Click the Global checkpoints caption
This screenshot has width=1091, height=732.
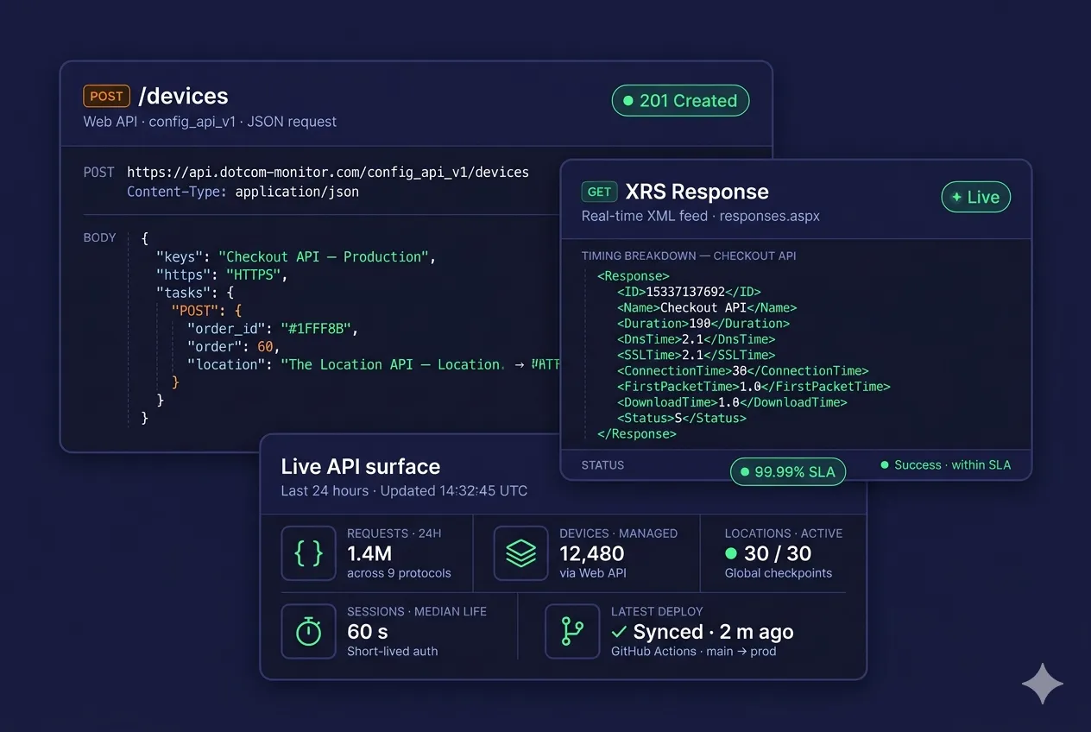(x=779, y=573)
